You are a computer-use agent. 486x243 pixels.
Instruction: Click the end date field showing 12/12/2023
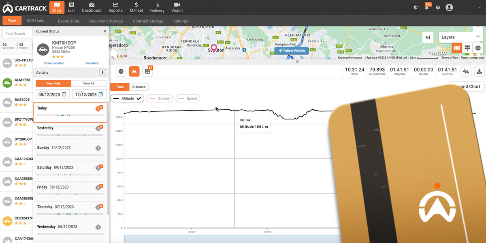point(89,94)
